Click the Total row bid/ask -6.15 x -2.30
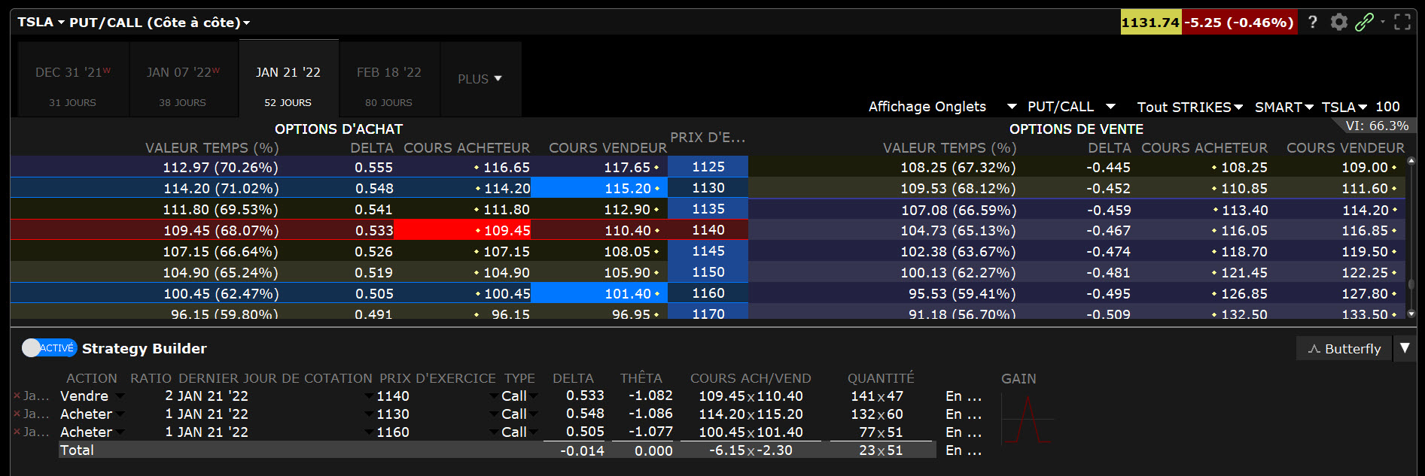 (x=751, y=450)
